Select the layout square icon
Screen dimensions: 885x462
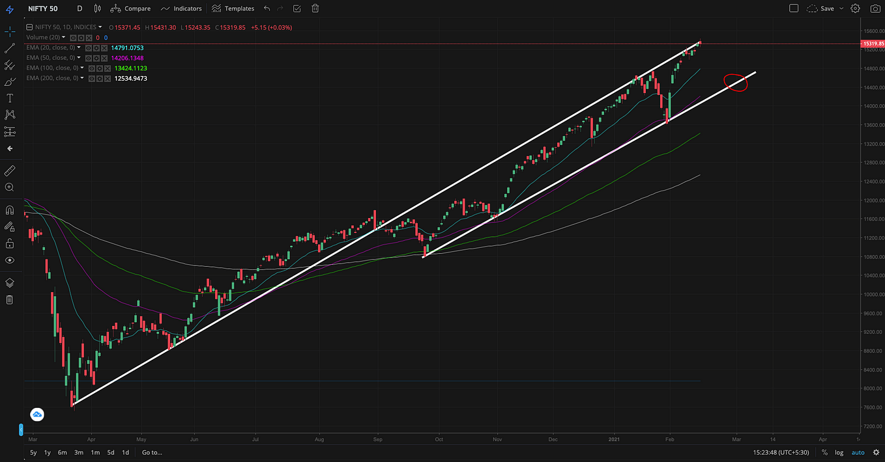click(x=794, y=8)
